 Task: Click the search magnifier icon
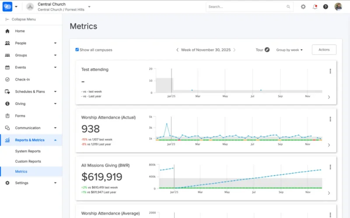pos(288,7)
